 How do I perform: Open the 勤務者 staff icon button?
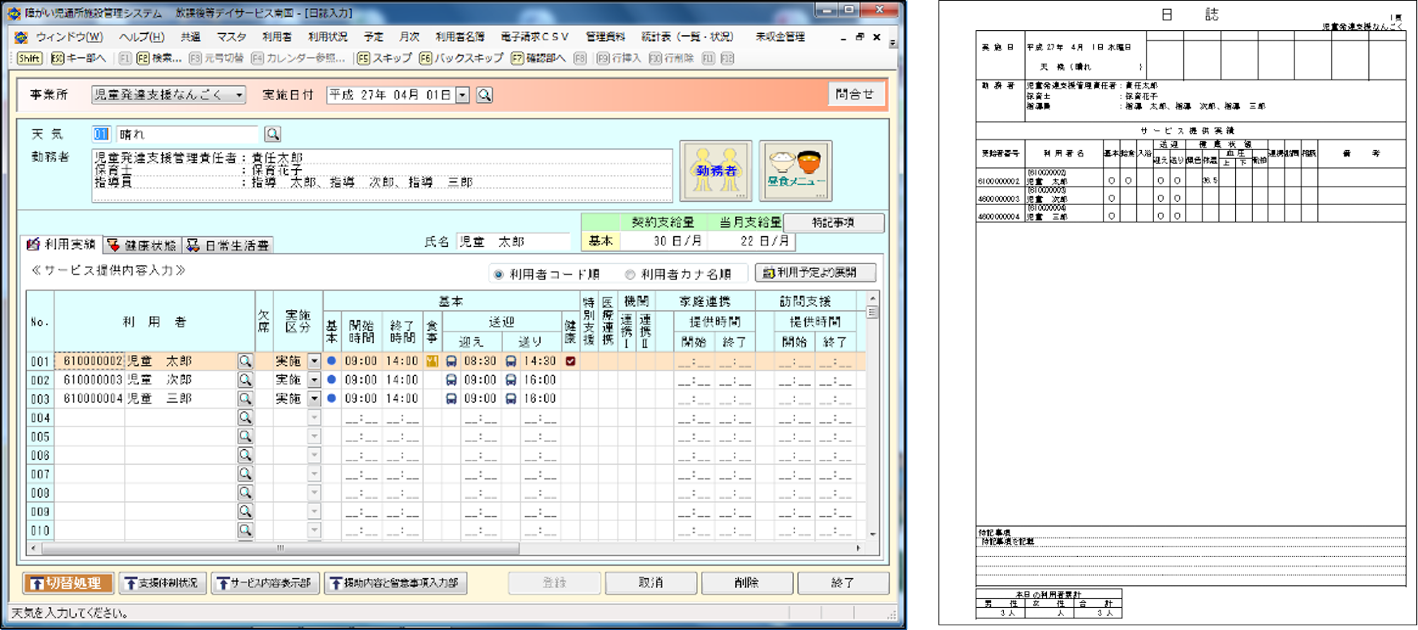715,170
